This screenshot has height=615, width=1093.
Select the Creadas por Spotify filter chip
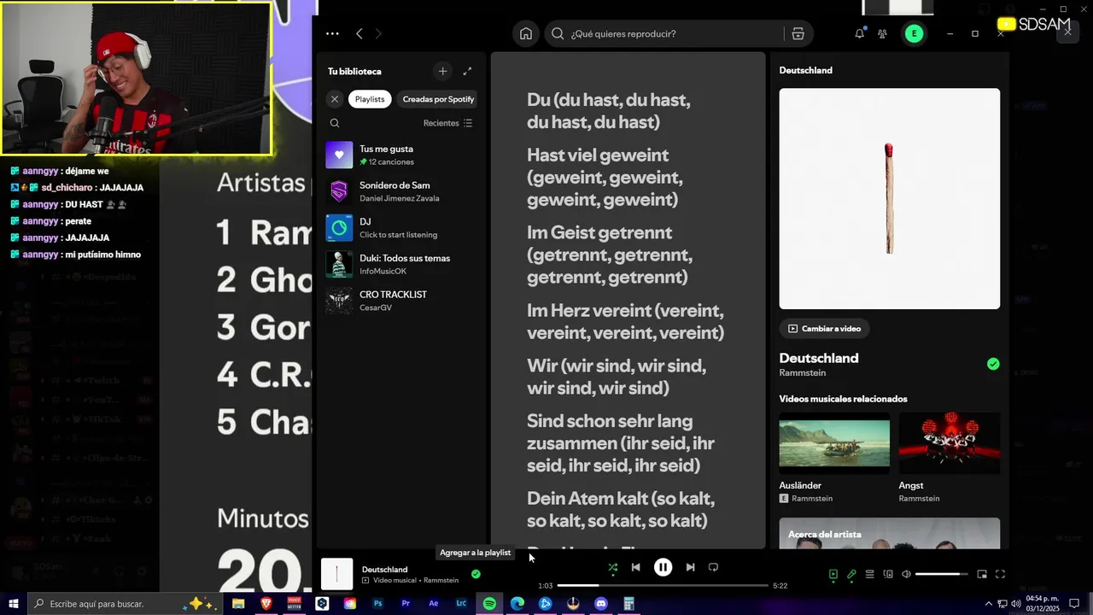437,99
